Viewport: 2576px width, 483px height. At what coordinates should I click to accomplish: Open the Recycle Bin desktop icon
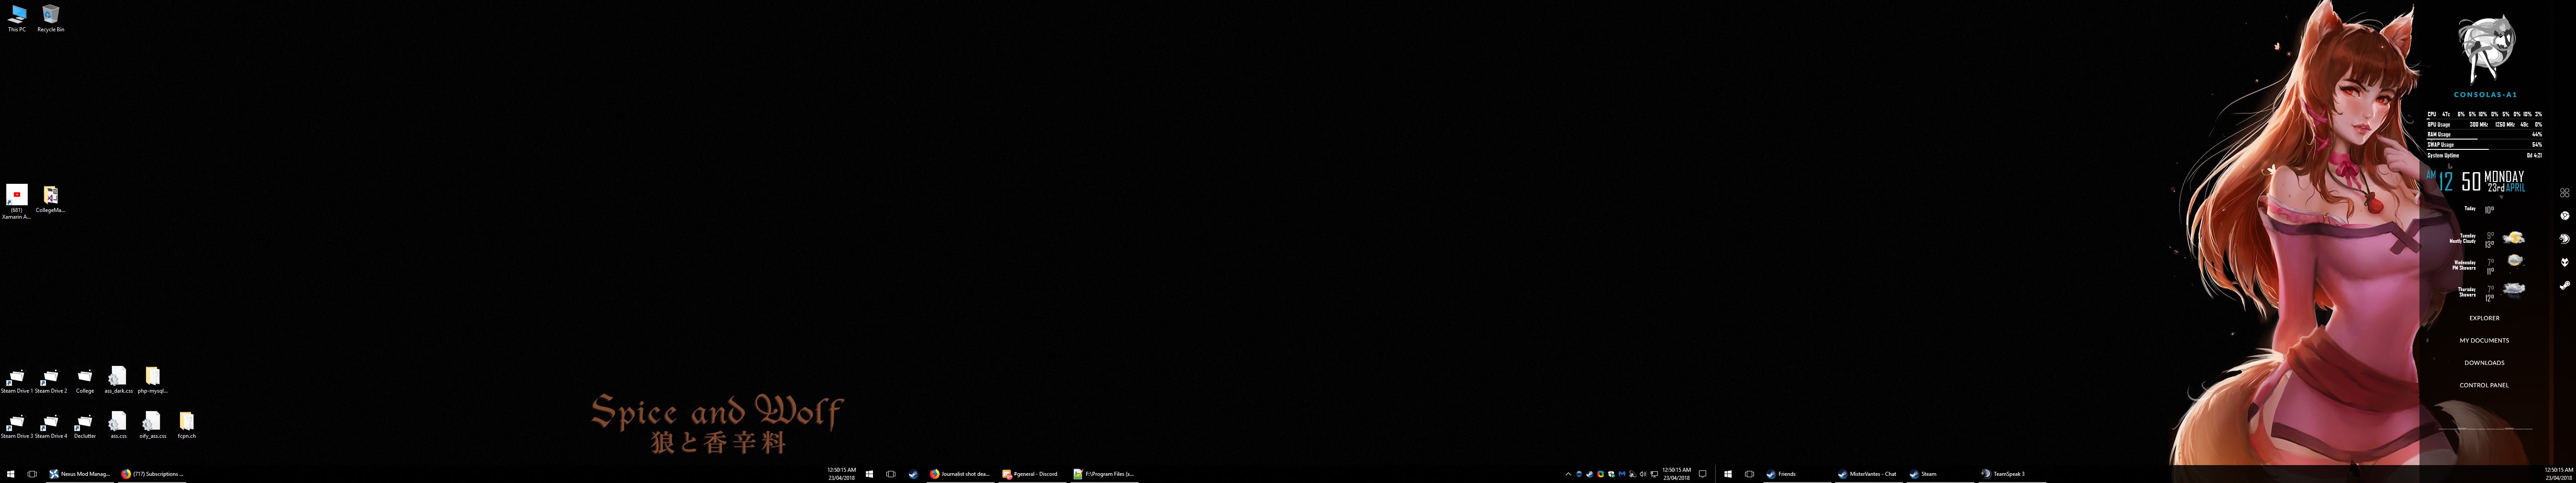[51, 18]
